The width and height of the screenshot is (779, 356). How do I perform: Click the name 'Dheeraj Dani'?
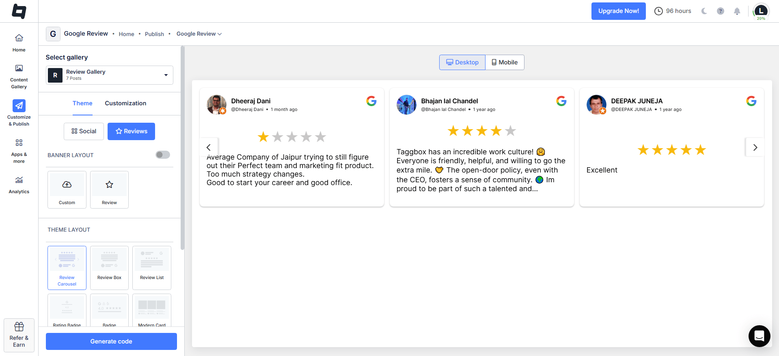[251, 101]
